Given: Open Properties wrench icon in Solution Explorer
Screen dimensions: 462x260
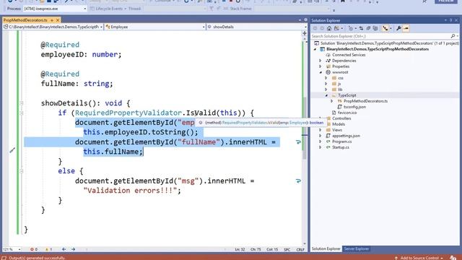Looking at the screenshot, I should tap(399, 28).
